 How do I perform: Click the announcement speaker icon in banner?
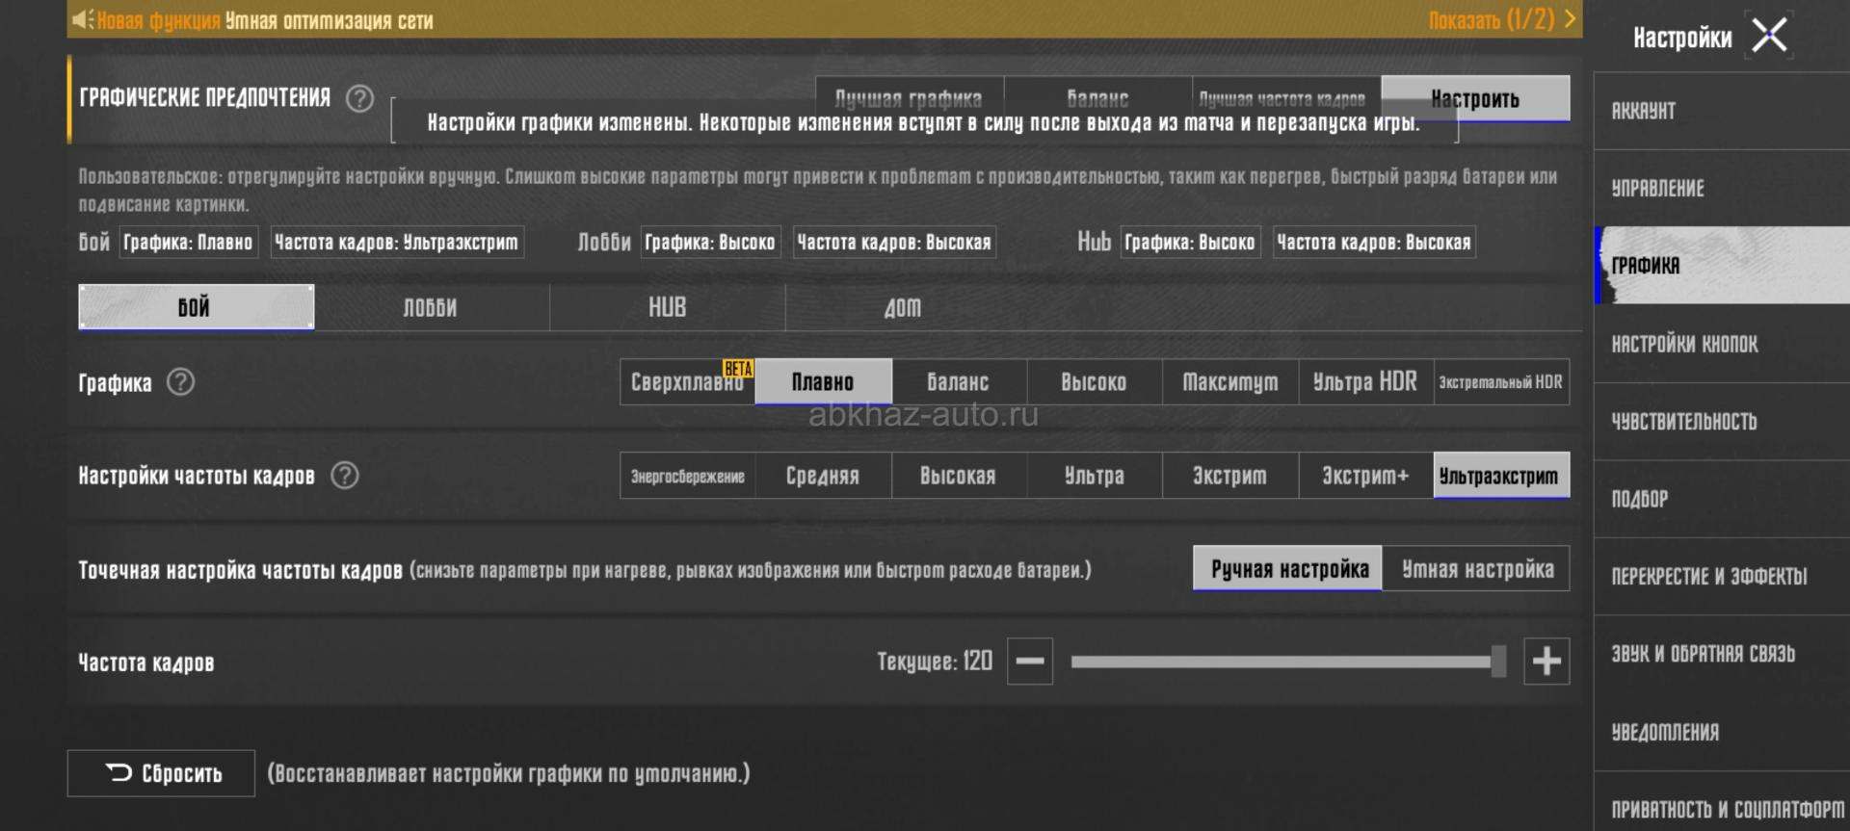coord(83,19)
